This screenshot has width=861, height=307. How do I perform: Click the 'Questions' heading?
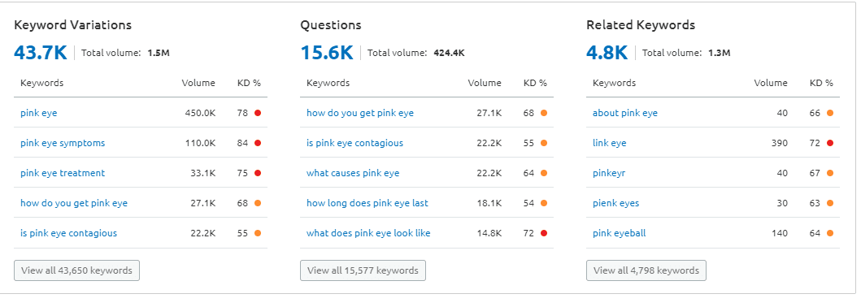point(331,25)
